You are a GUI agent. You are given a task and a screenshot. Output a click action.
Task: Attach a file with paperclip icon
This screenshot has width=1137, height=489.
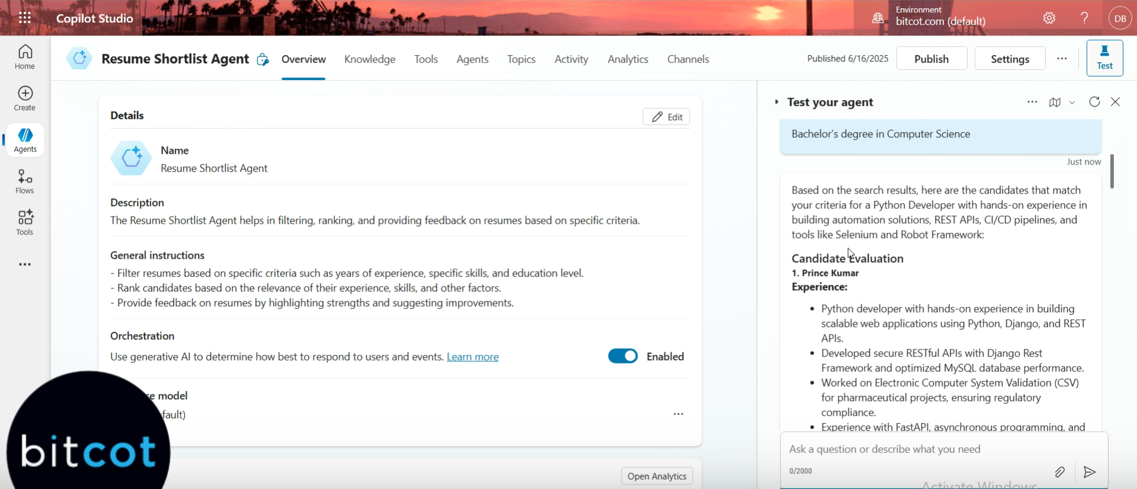[1059, 472]
